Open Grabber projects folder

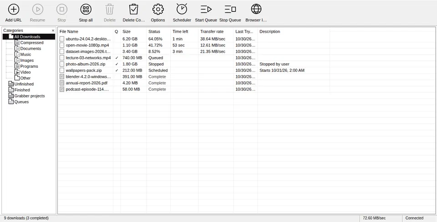(27, 96)
